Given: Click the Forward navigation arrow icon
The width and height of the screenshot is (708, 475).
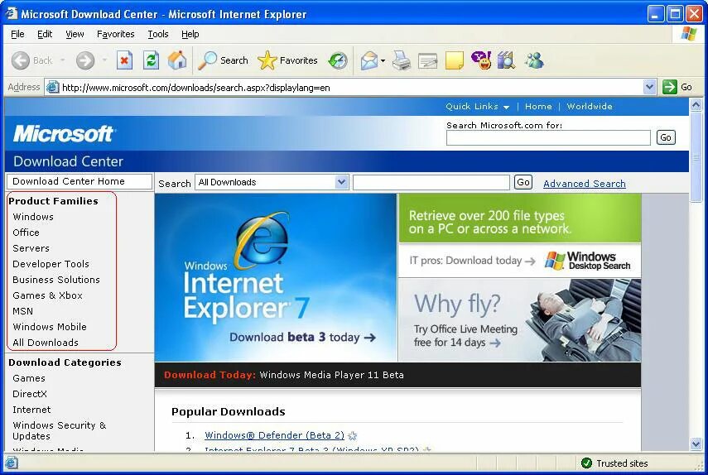Looking at the screenshot, I should (85, 60).
